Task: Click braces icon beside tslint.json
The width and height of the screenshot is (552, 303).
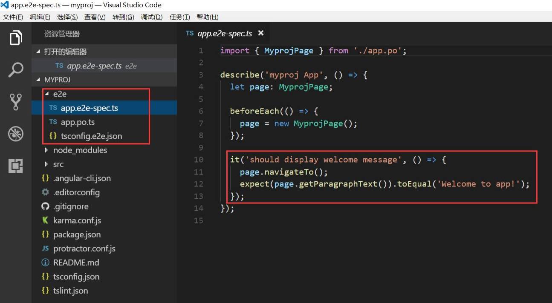Action: (45, 291)
